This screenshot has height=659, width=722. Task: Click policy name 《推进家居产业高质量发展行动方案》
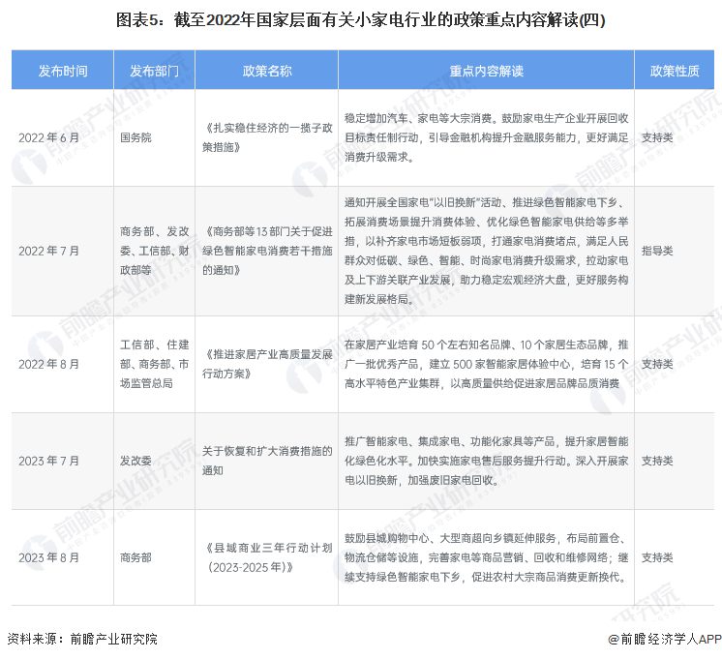(x=267, y=364)
